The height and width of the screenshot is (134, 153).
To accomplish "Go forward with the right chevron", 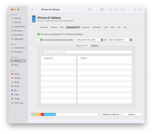I will (x=37, y=9).
